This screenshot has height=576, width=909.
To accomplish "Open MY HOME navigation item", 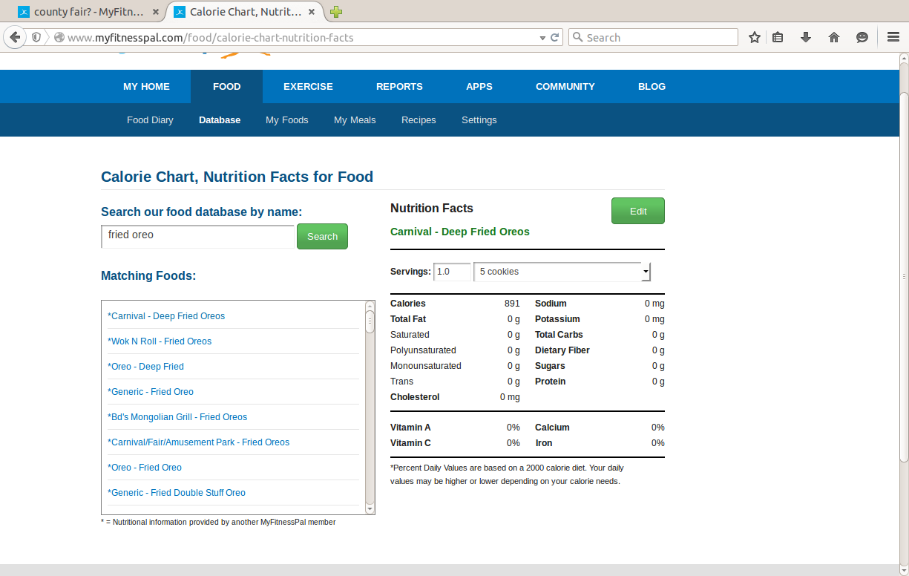I will tap(146, 86).
